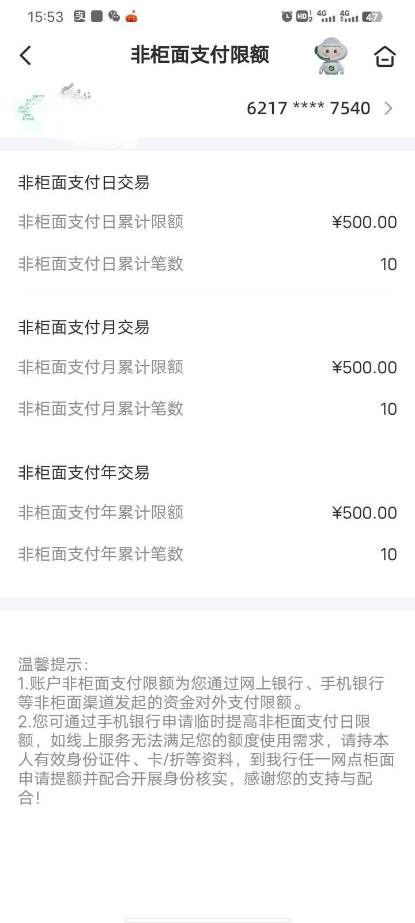Select the 非柜面支付月累计限额 row
The width and height of the screenshot is (415, 923).
tap(207, 367)
